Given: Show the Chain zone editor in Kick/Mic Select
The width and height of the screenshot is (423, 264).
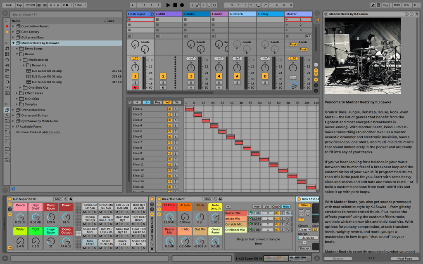Looking at the screenshot, I should pos(276,207).
